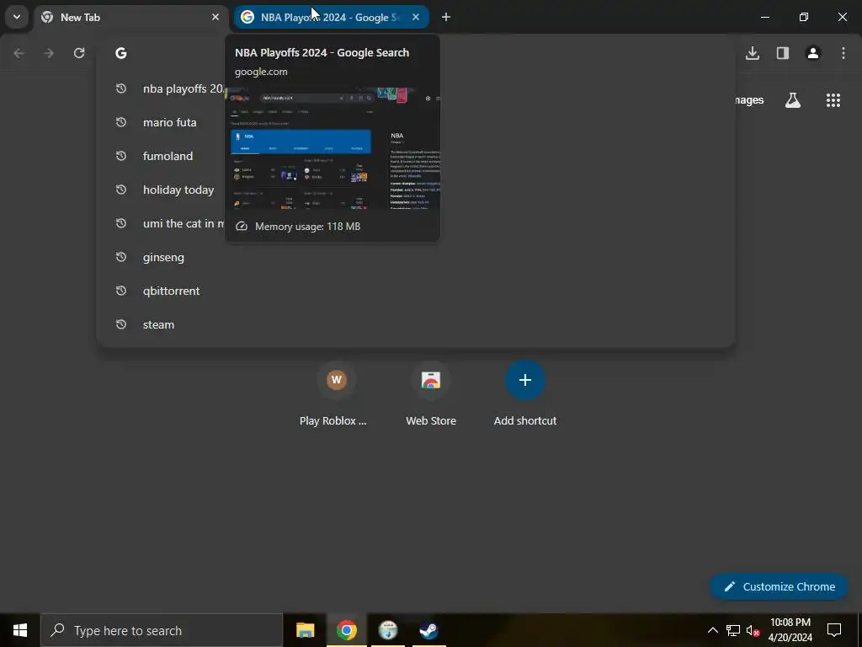Select the 'ginseng' suggestion
The height and width of the screenshot is (647, 862).
tap(416, 257)
